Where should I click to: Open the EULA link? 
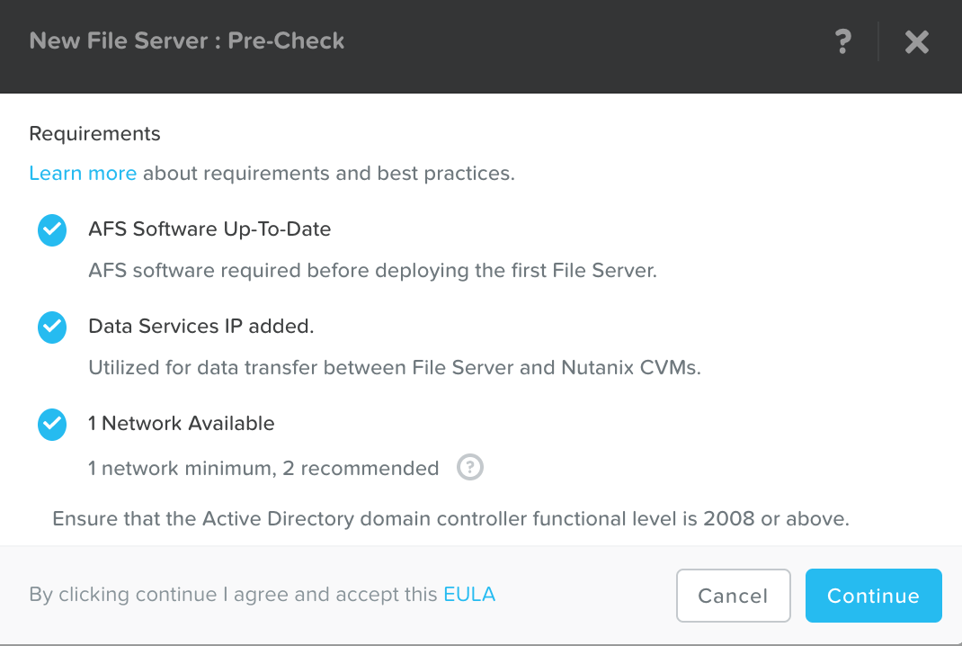[469, 594]
